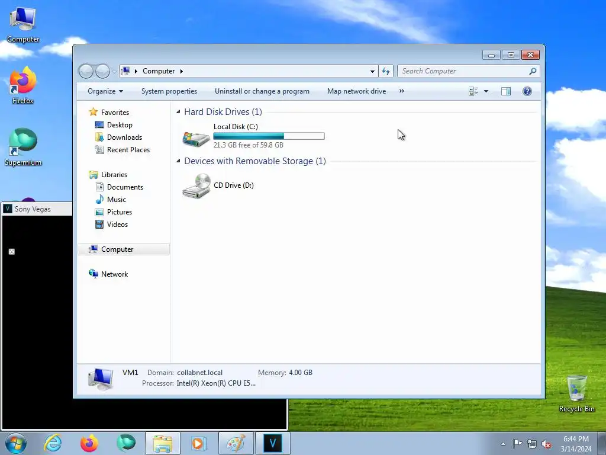The image size is (606, 455).
Task: Click the muted volume tray icon
Action: click(546, 444)
